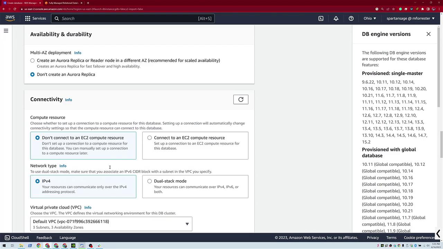
Task: Open Cookie preferences in footer
Action: click(419, 238)
